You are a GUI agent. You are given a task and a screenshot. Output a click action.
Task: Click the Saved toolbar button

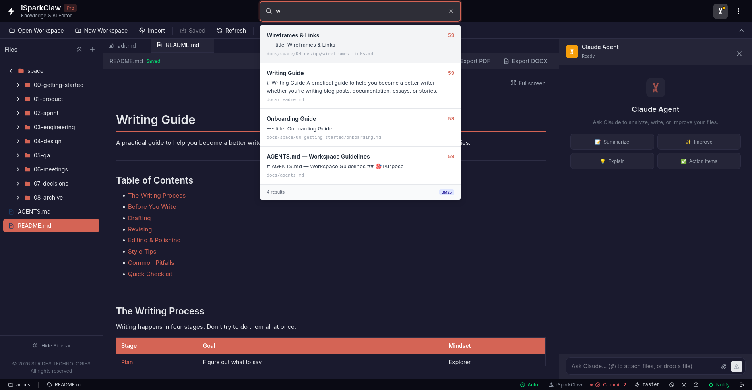pos(192,31)
